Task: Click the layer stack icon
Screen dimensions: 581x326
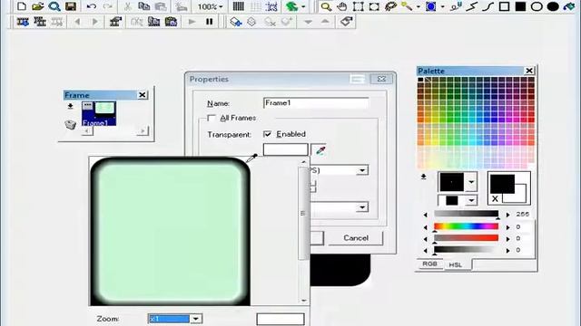Action: tap(252, 22)
